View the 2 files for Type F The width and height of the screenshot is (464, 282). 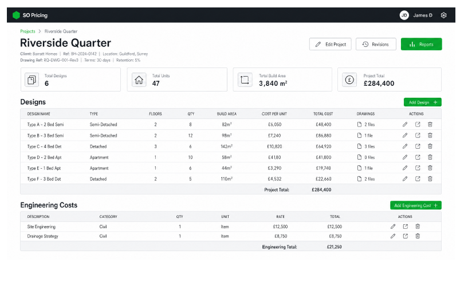pyautogui.click(x=366, y=179)
